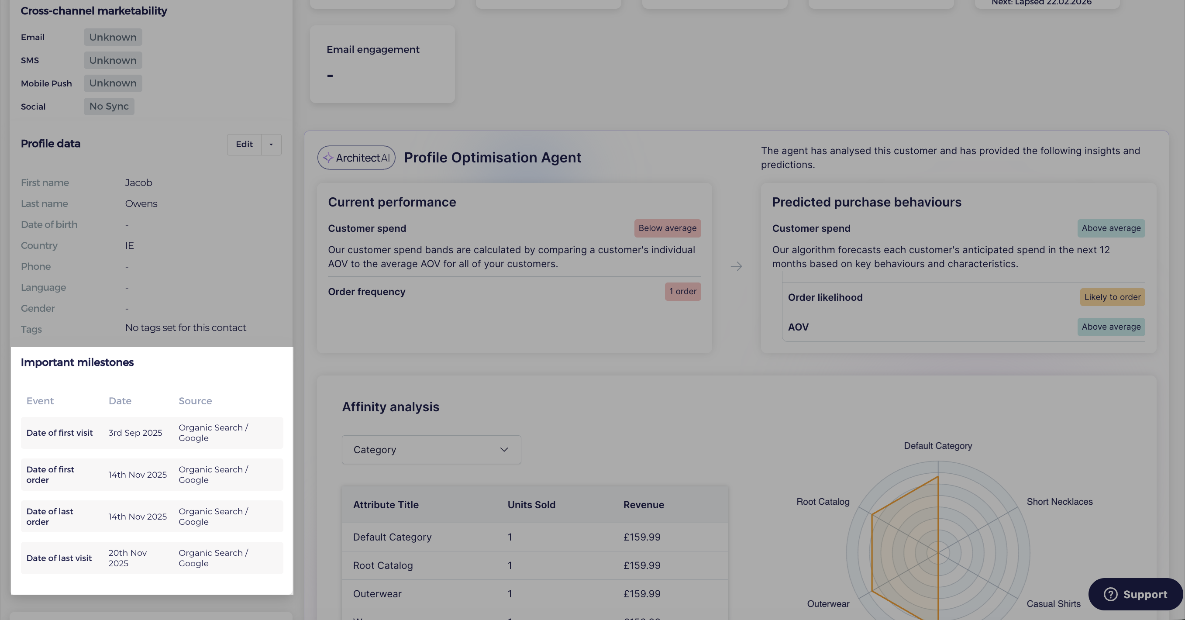Viewport: 1185px width, 620px height.
Task: Click No tags set for this contact
Action: coord(186,327)
